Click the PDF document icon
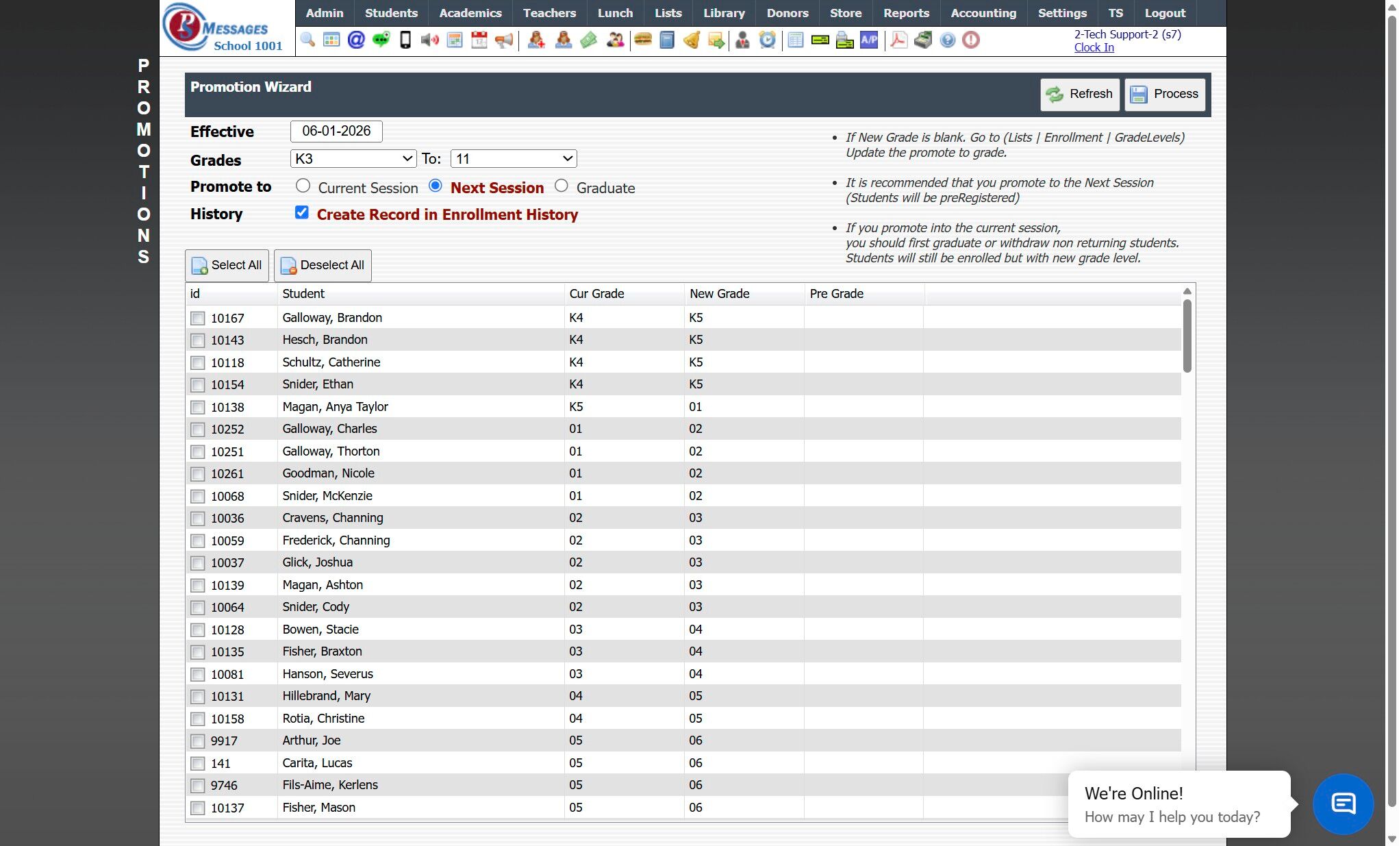Viewport: 1399px width, 846px height. [898, 40]
